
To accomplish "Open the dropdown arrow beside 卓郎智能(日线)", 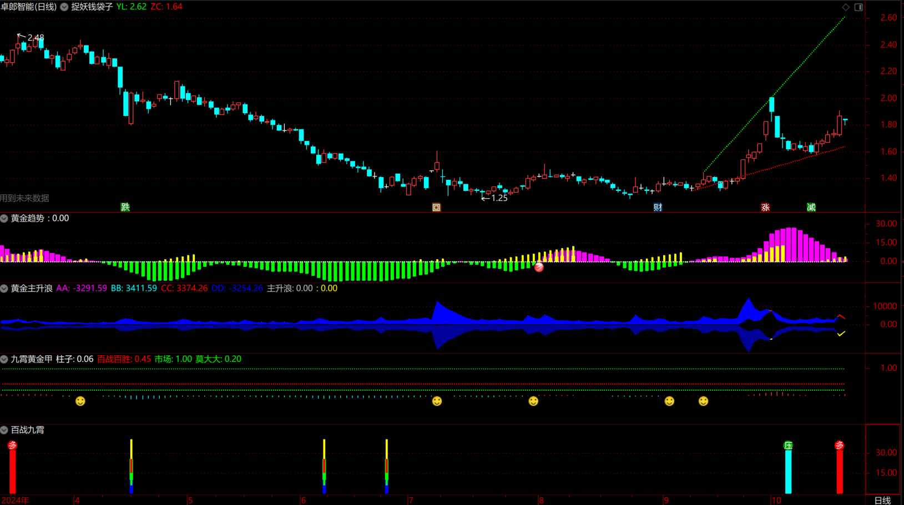I will (64, 7).
